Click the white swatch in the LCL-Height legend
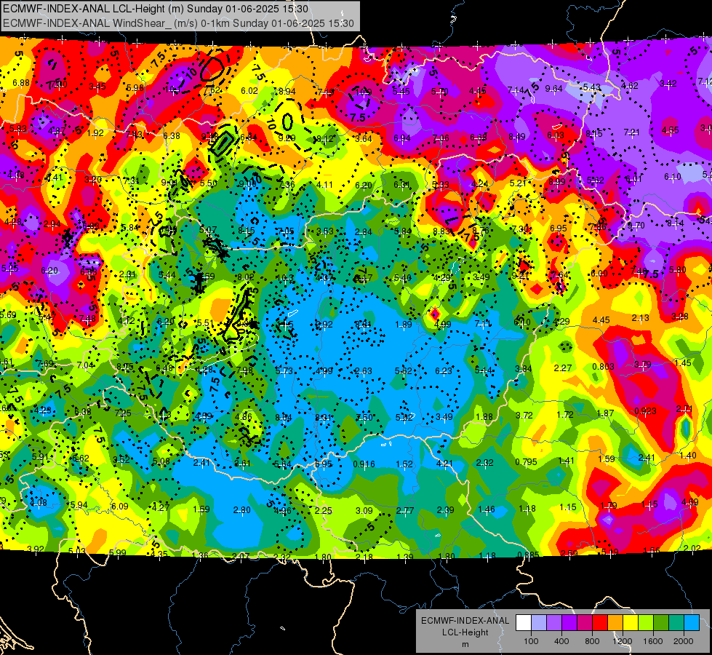This screenshot has height=655, width=712. pos(524,623)
